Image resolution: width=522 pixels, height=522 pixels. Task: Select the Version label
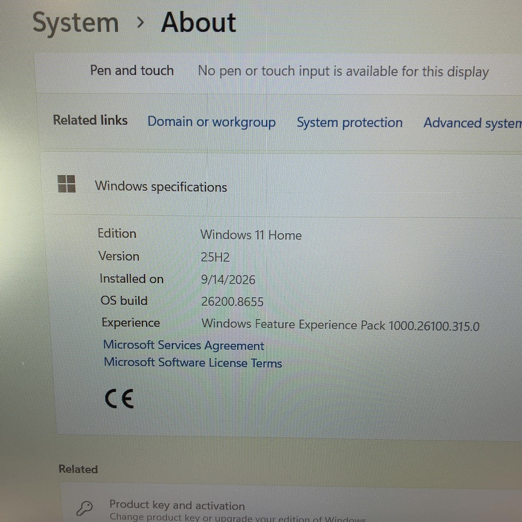click(x=119, y=256)
